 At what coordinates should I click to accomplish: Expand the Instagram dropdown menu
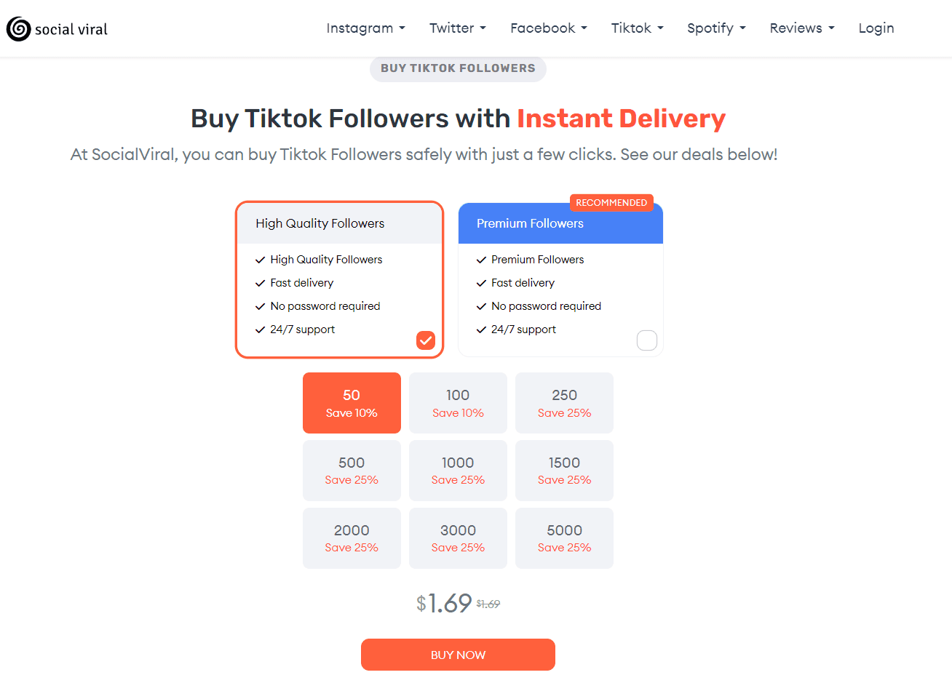click(x=365, y=28)
